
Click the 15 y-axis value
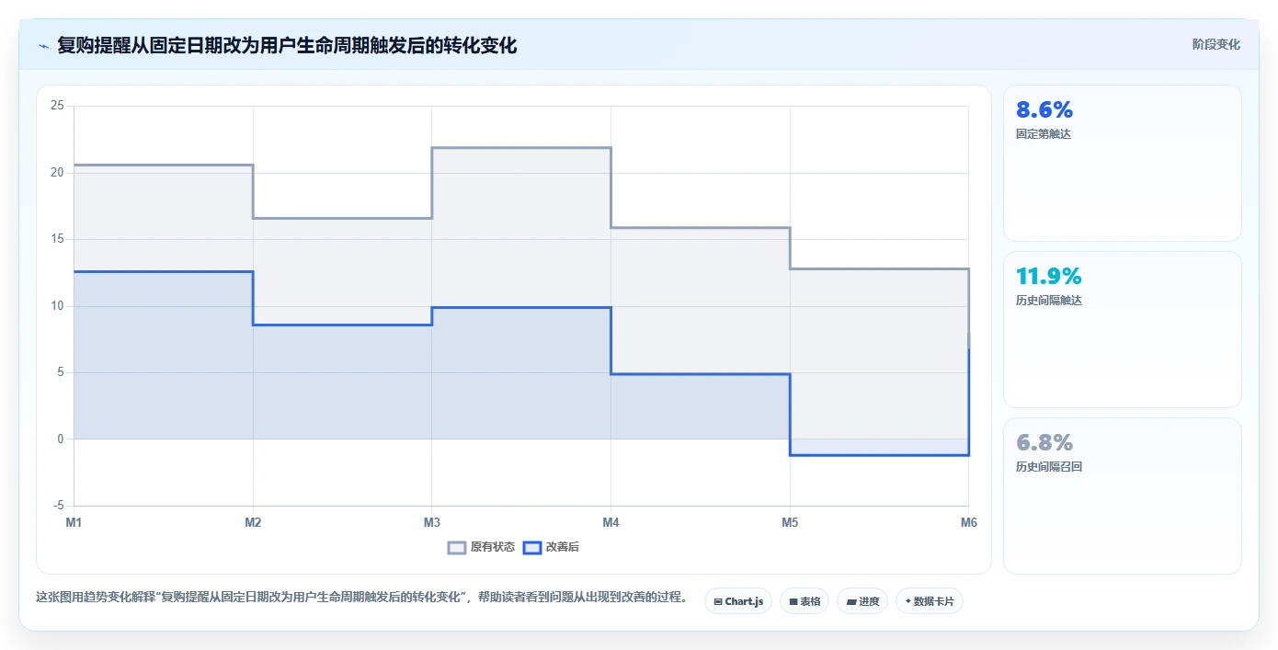[x=57, y=239]
